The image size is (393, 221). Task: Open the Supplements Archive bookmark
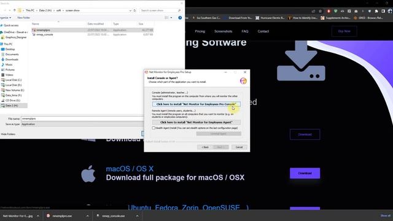point(335,18)
